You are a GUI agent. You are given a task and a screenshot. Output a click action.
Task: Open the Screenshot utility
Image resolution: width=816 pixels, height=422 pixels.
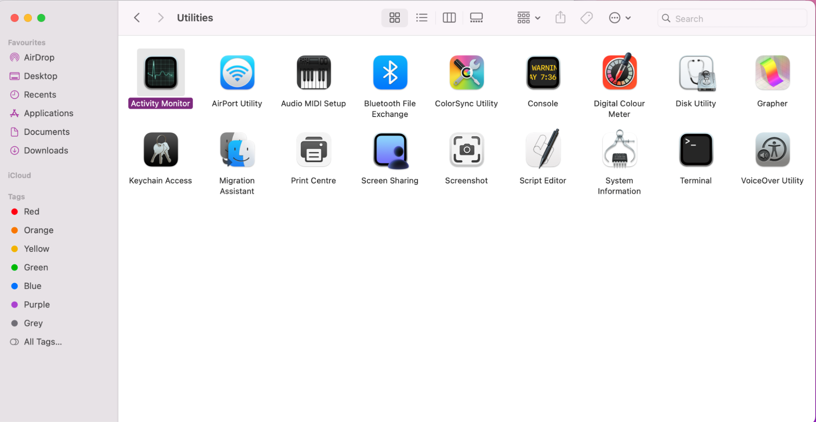tap(466, 149)
